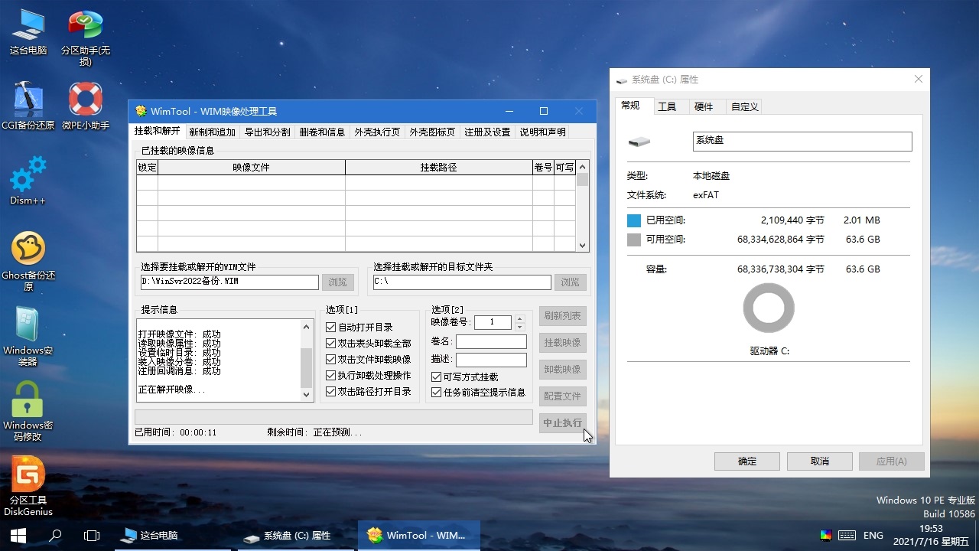979x551 pixels.
Task: Click the drive icon beside the 系统盘 name field
Action: click(639, 142)
